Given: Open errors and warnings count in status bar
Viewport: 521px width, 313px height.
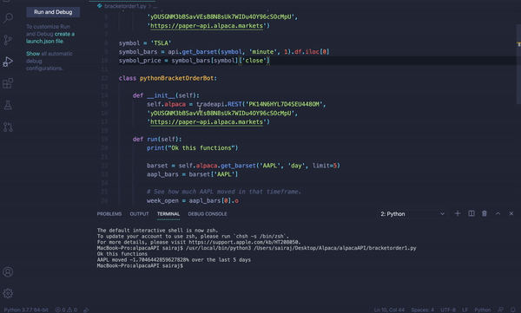Looking at the screenshot, I should click(x=66, y=310).
